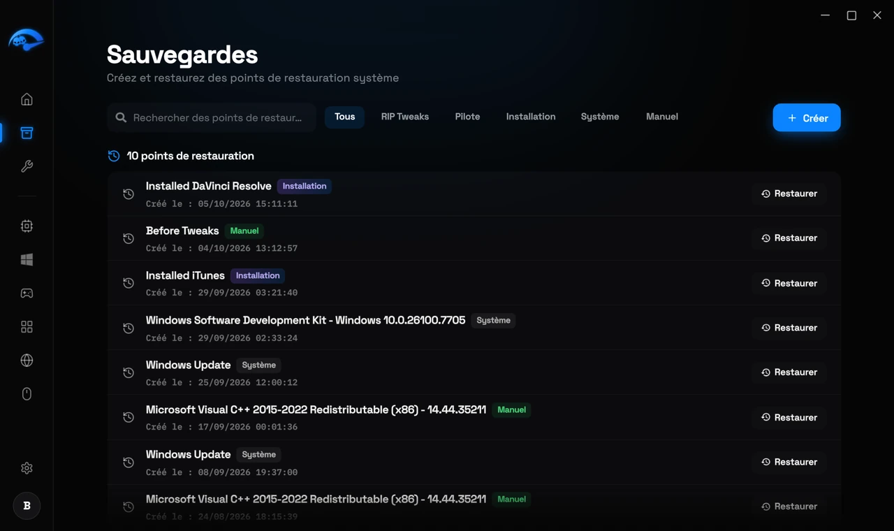Click the app logo at top left

tap(27, 40)
